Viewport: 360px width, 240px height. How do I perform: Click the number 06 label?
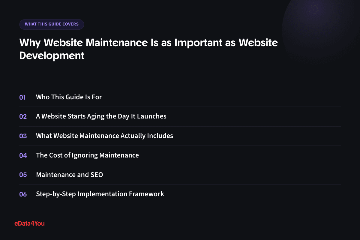(23, 194)
